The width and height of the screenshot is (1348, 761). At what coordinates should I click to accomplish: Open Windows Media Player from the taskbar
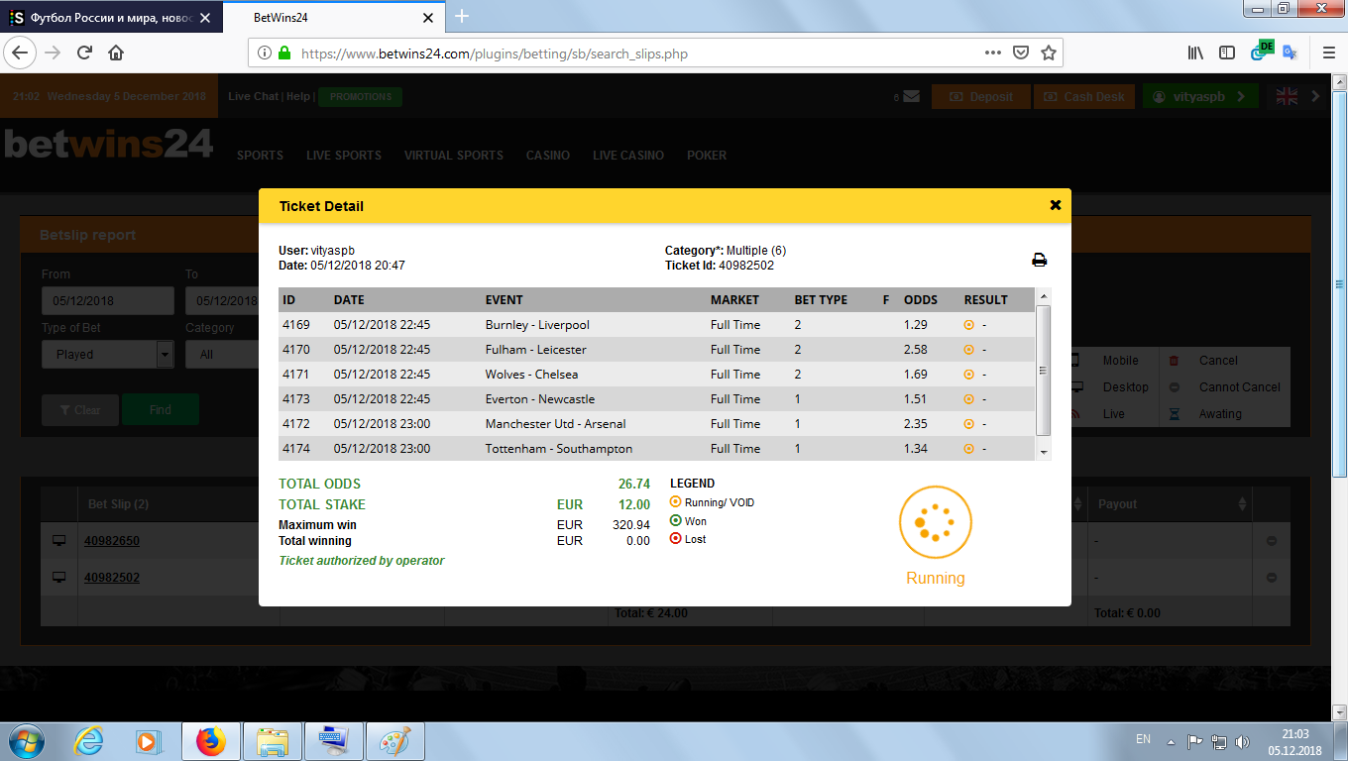(x=148, y=740)
